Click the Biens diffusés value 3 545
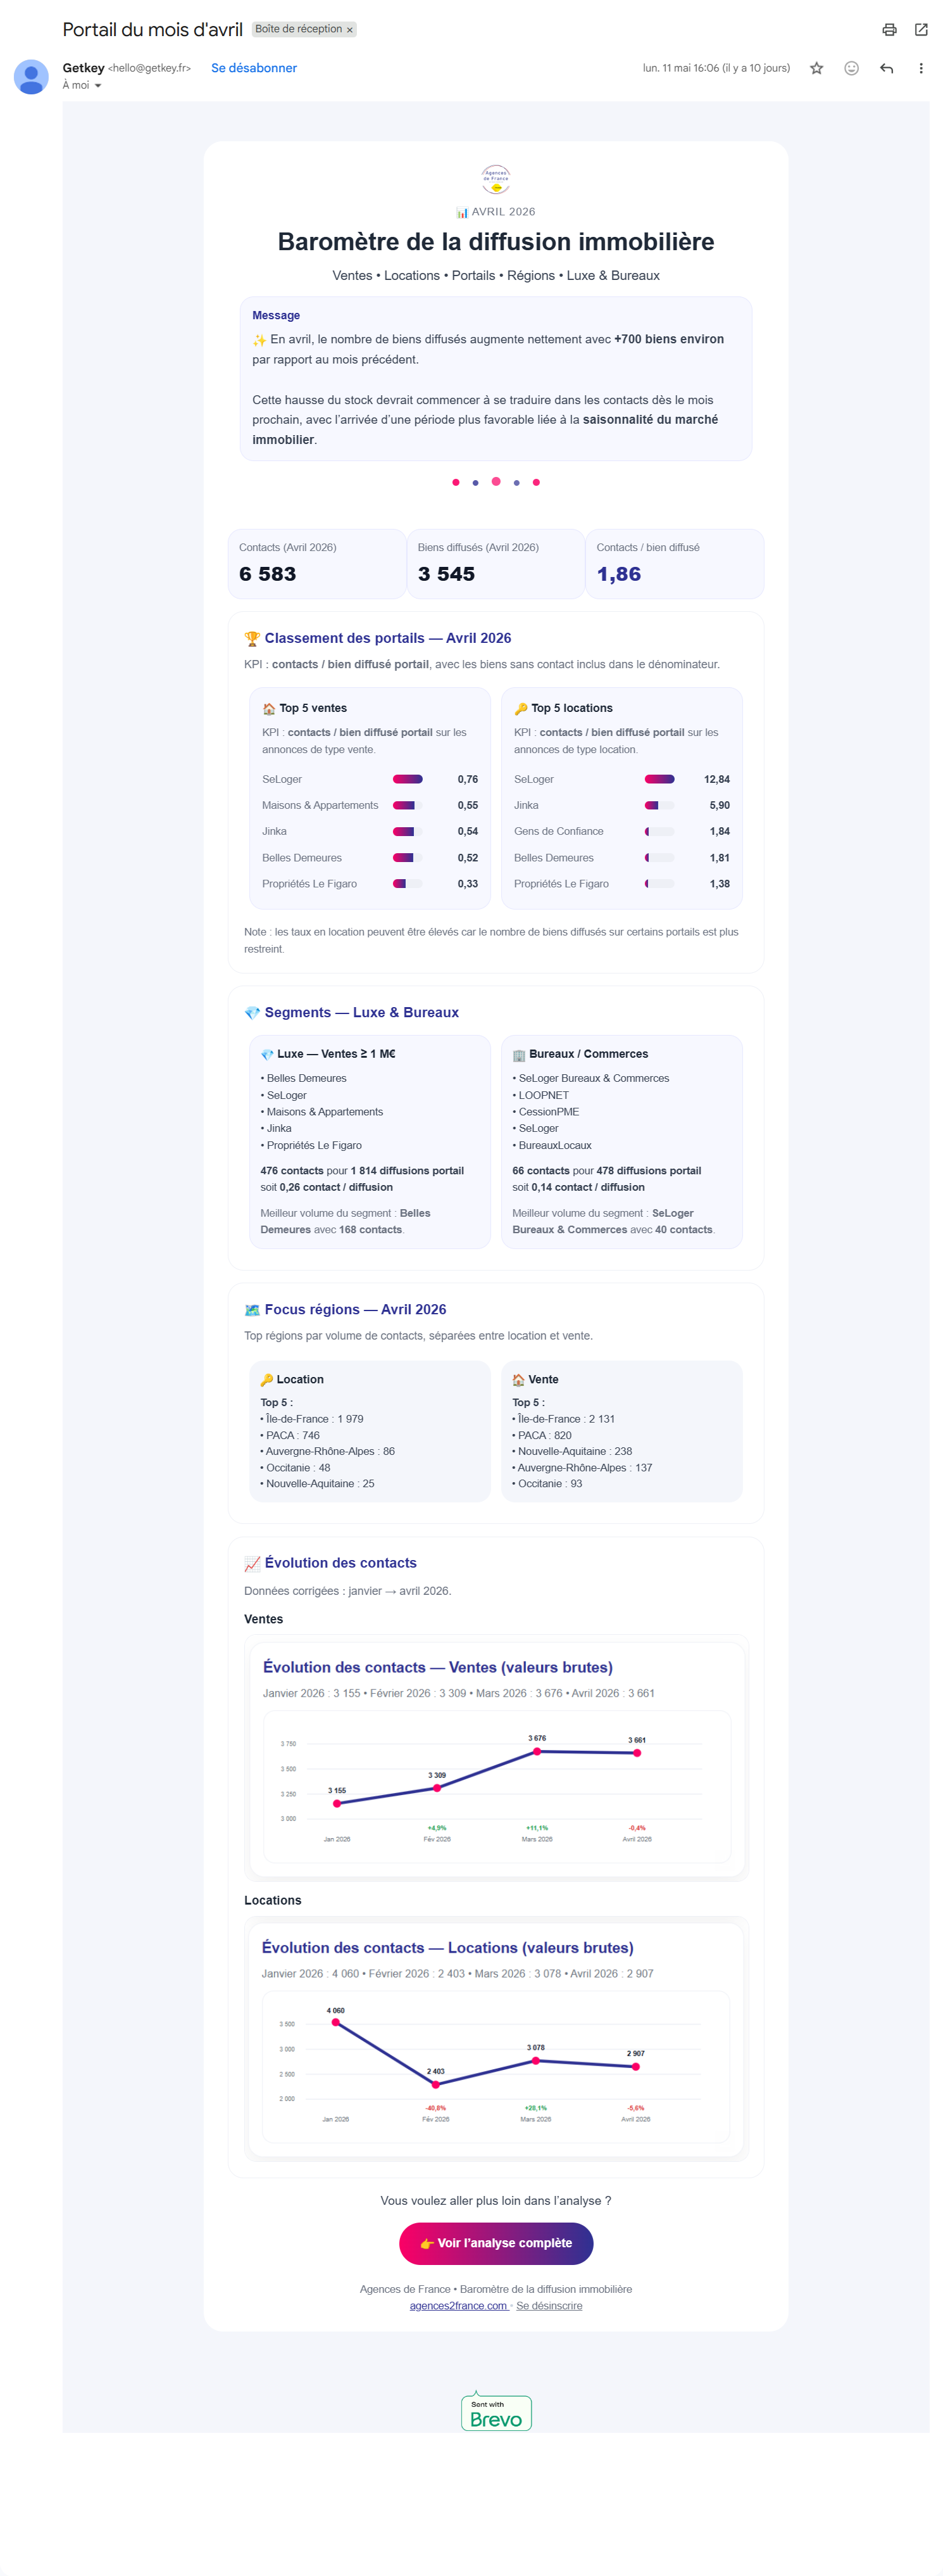Image resolution: width=943 pixels, height=2576 pixels. (x=447, y=574)
